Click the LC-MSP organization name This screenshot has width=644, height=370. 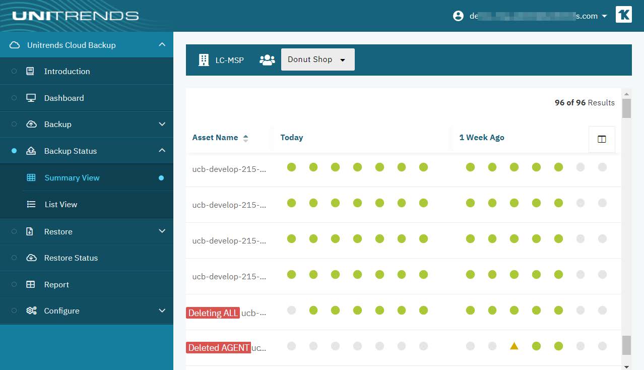(229, 60)
